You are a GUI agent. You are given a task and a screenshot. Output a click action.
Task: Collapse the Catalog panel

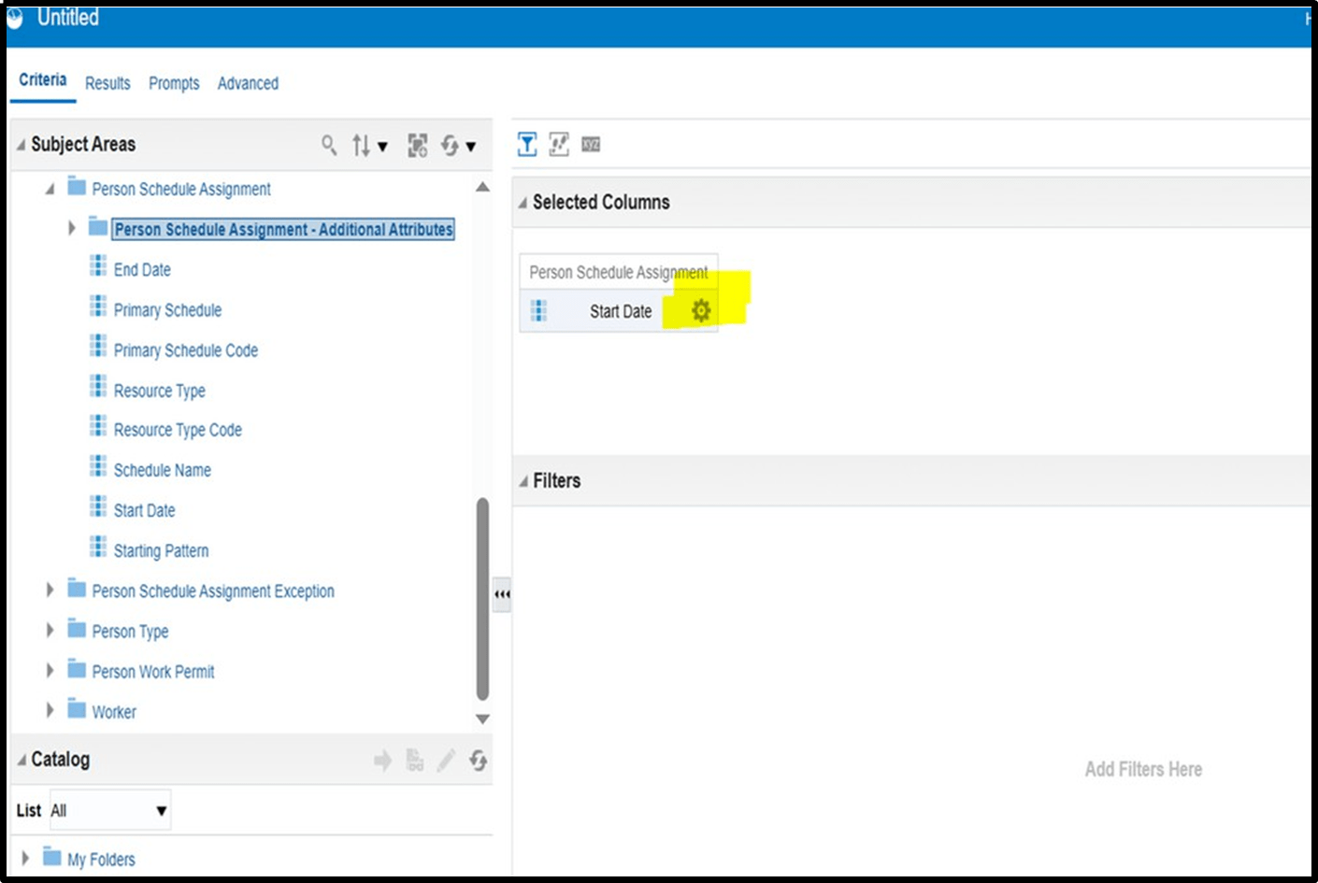click(x=21, y=760)
